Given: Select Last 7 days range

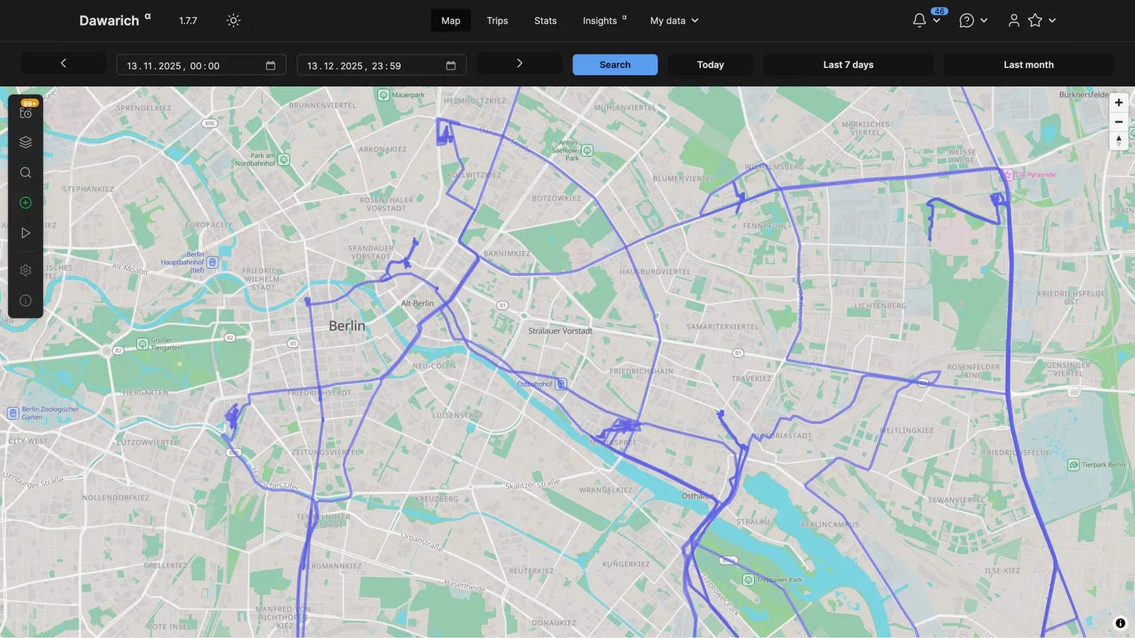Looking at the screenshot, I should pos(848,65).
